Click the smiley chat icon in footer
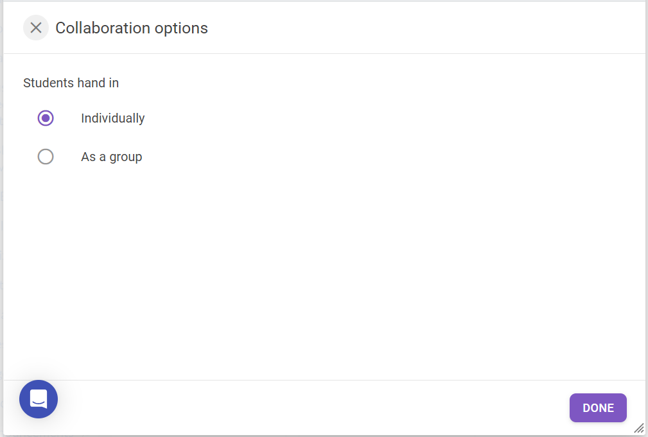648x437 pixels. 39,399
